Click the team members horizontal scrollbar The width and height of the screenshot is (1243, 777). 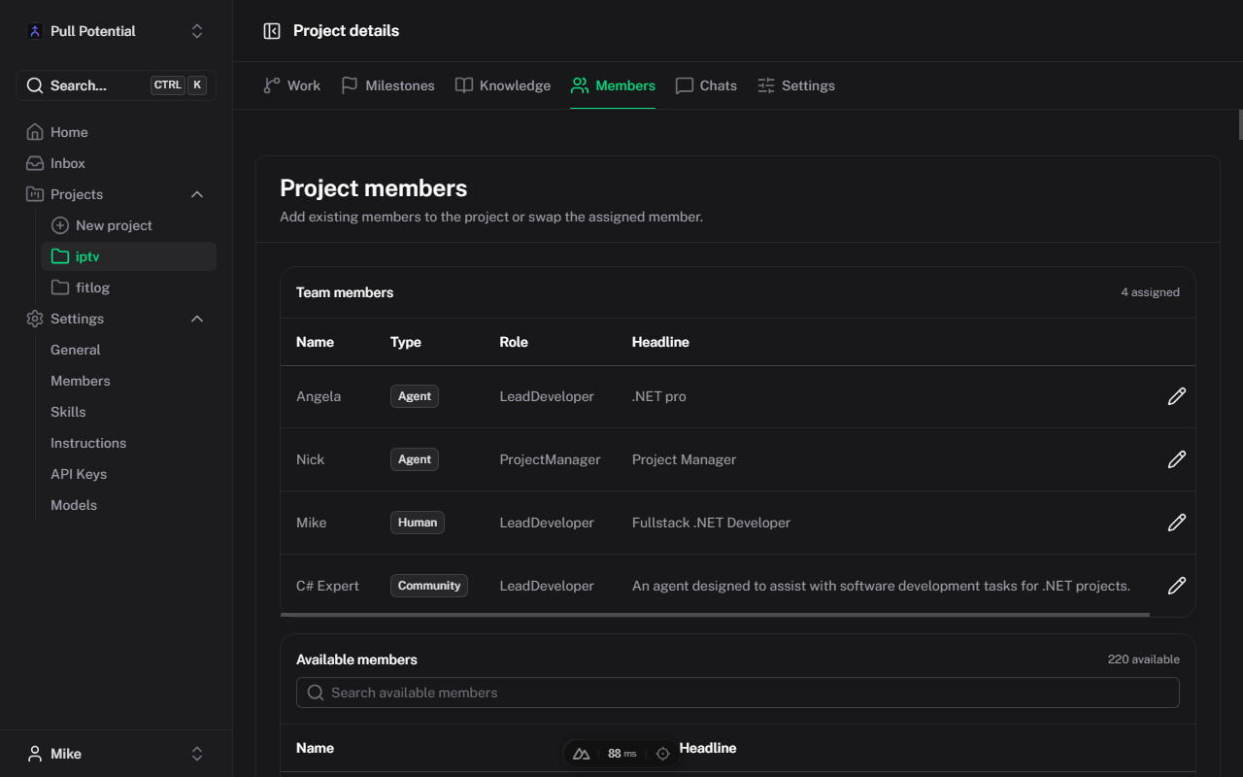pos(715,614)
